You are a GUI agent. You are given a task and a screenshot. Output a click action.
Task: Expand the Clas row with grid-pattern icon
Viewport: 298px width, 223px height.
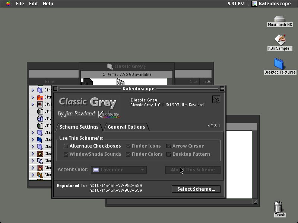click(x=33, y=161)
